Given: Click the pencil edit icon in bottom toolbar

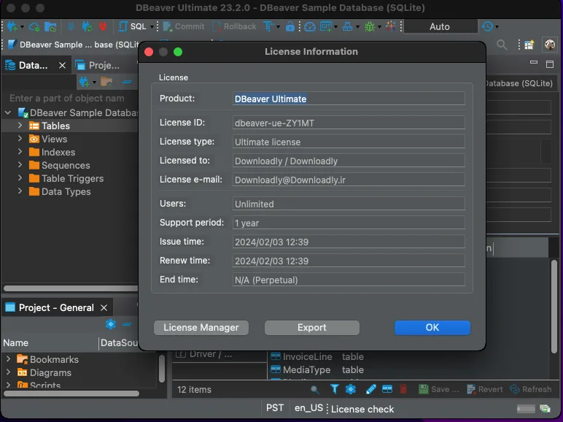Looking at the screenshot, I should point(371,389).
